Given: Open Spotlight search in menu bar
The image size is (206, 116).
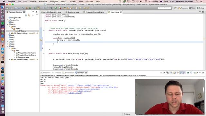Looking at the screenshot, I should (x=197, y=1).
